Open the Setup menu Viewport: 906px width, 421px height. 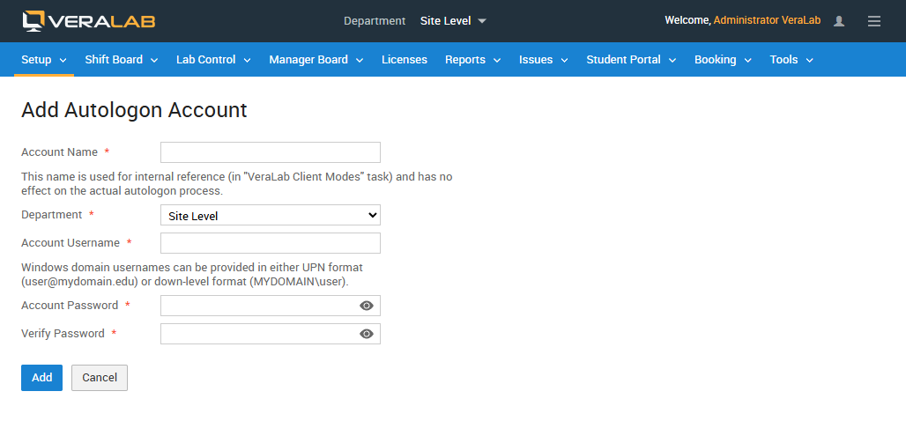[x=44, y=60]
